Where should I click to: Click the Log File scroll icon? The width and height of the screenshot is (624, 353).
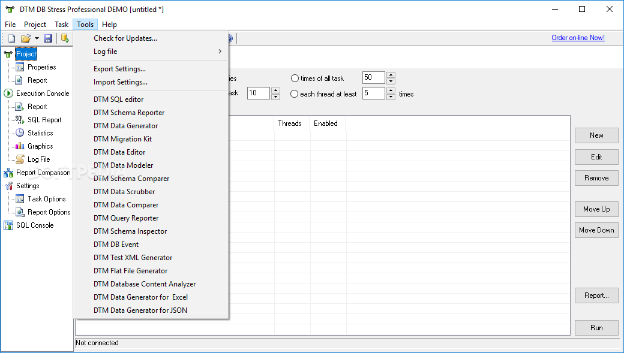point(19,159)
